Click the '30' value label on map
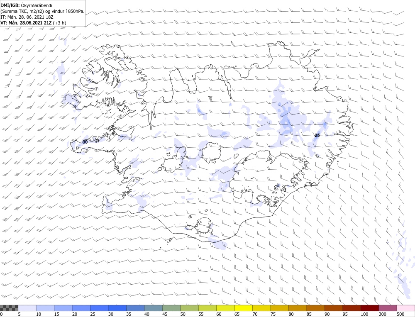 [85, 142]
